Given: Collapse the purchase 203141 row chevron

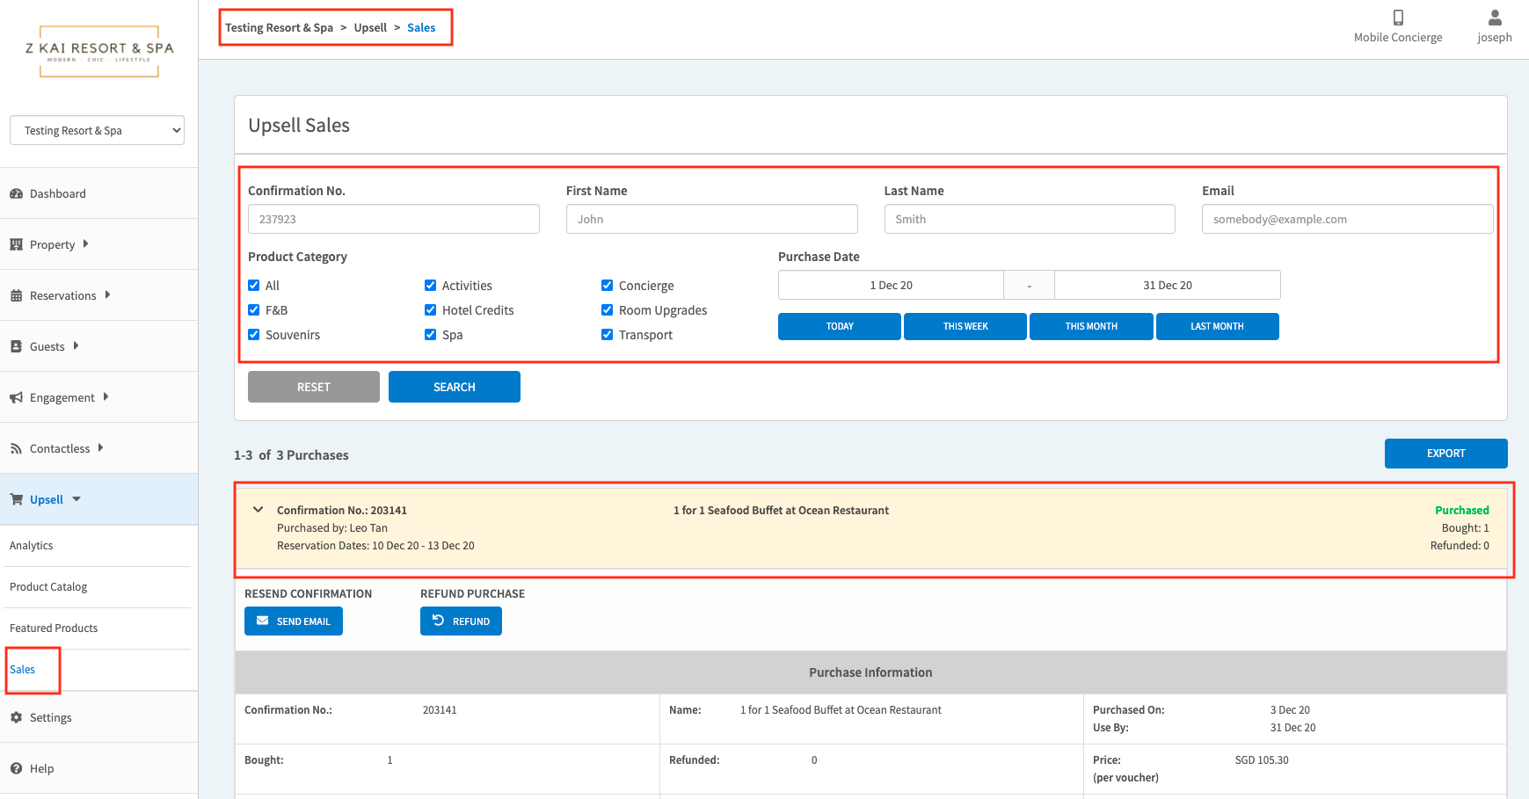Looking at the screenshot, I should 258,510.
